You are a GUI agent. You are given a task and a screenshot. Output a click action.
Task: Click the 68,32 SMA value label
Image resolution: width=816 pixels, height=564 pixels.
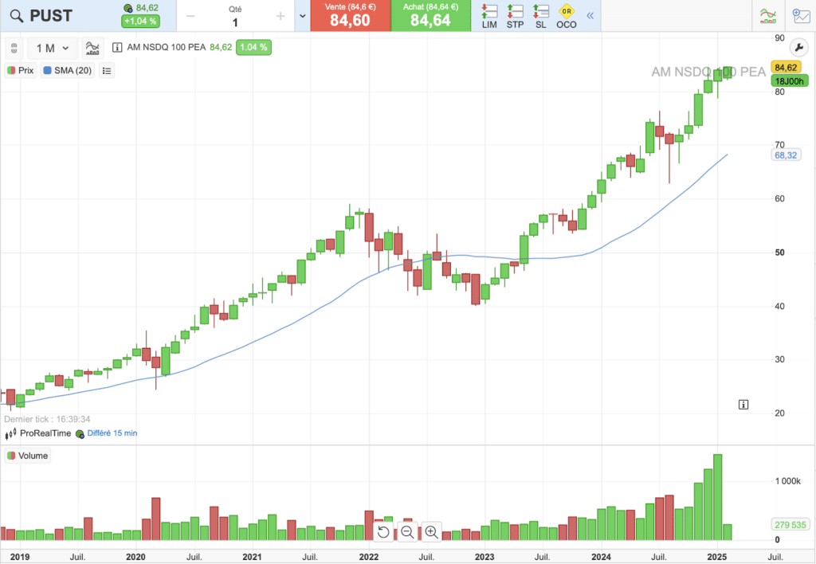(786, 155)
